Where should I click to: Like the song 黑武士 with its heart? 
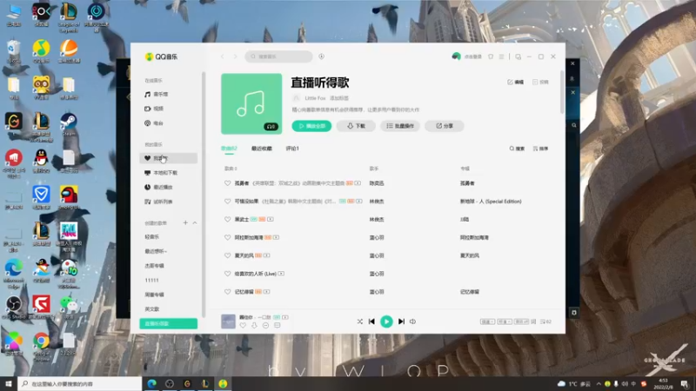point(227,220)
